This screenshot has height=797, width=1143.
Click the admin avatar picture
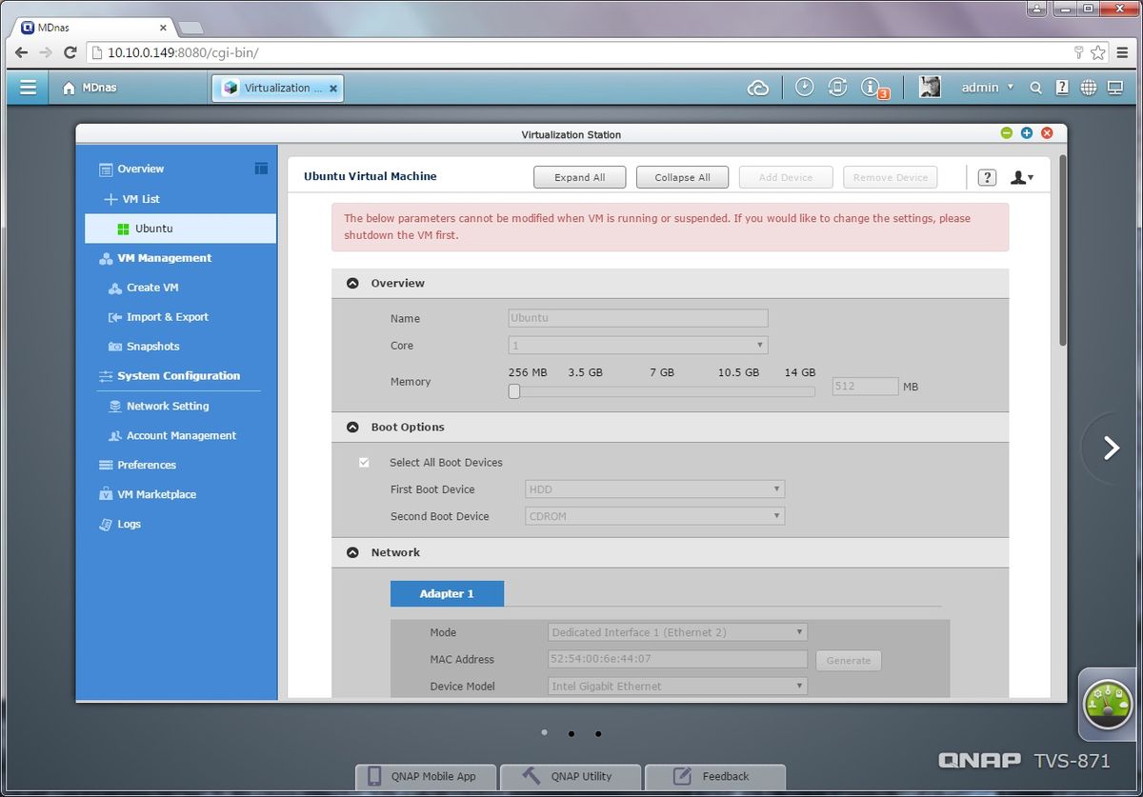coord(930,87)
